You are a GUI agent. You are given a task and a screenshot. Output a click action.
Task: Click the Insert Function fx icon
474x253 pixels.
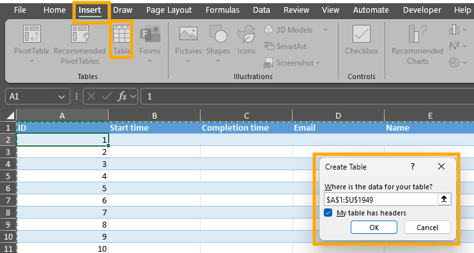point(122,96)
